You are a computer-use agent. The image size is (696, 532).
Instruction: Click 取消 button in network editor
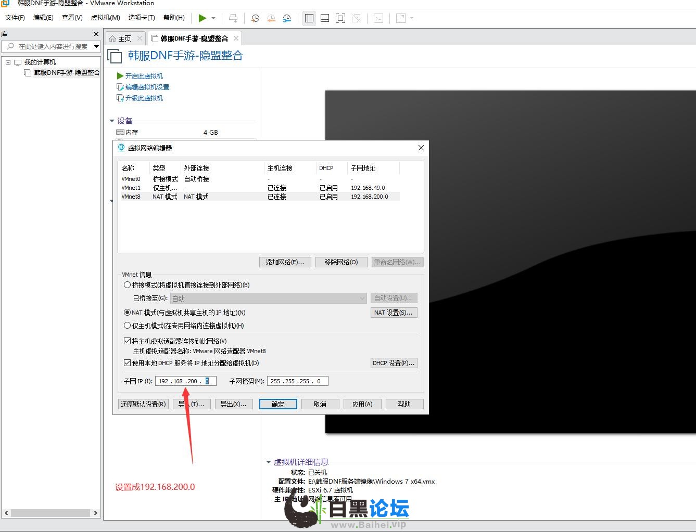(320, 404)
